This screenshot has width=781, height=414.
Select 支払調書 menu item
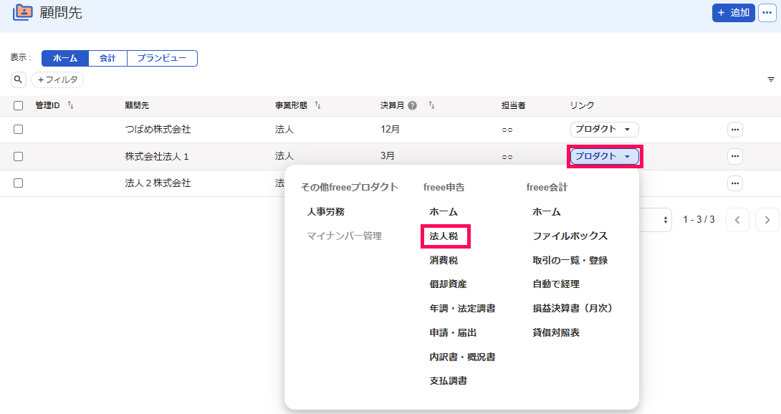pos(449,381)
